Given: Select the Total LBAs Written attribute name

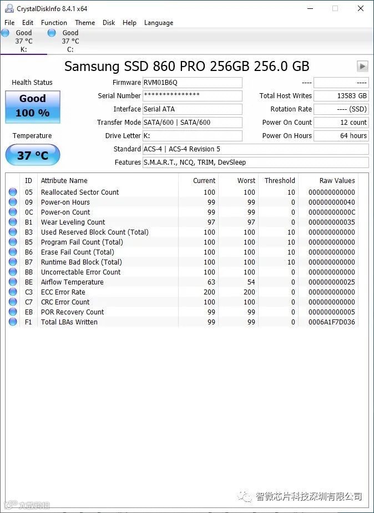Looking at the screenshot, I should point(69,322).
